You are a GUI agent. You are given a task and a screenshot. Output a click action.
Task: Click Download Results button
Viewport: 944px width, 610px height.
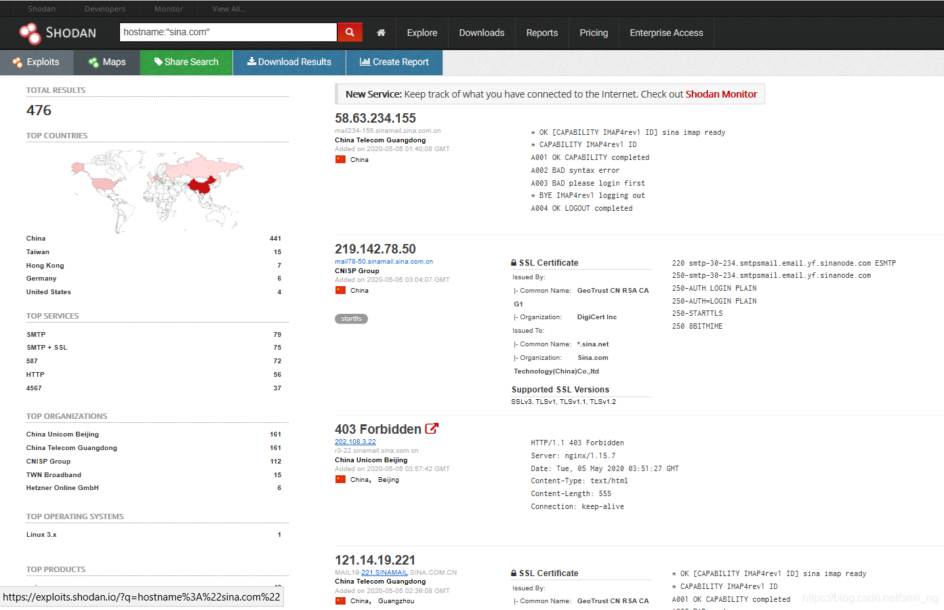[289, 62]
